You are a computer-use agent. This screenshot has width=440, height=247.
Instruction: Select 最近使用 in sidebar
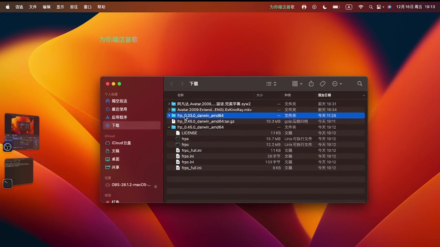[132, 109]
